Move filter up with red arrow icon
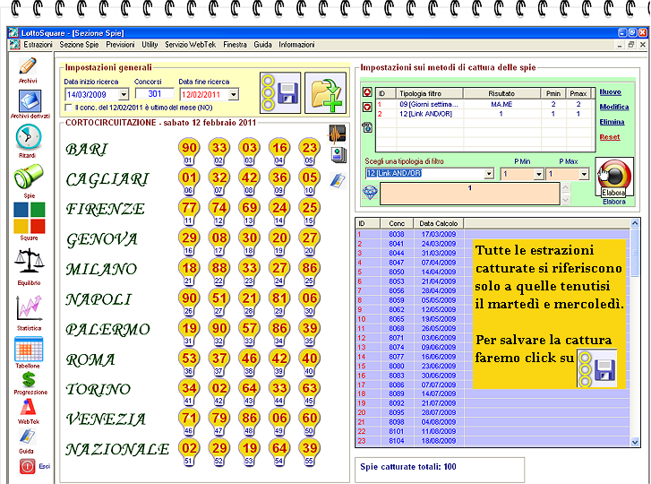Image resolution: width=651 pixels, height=484 pixels. (367, 91)
